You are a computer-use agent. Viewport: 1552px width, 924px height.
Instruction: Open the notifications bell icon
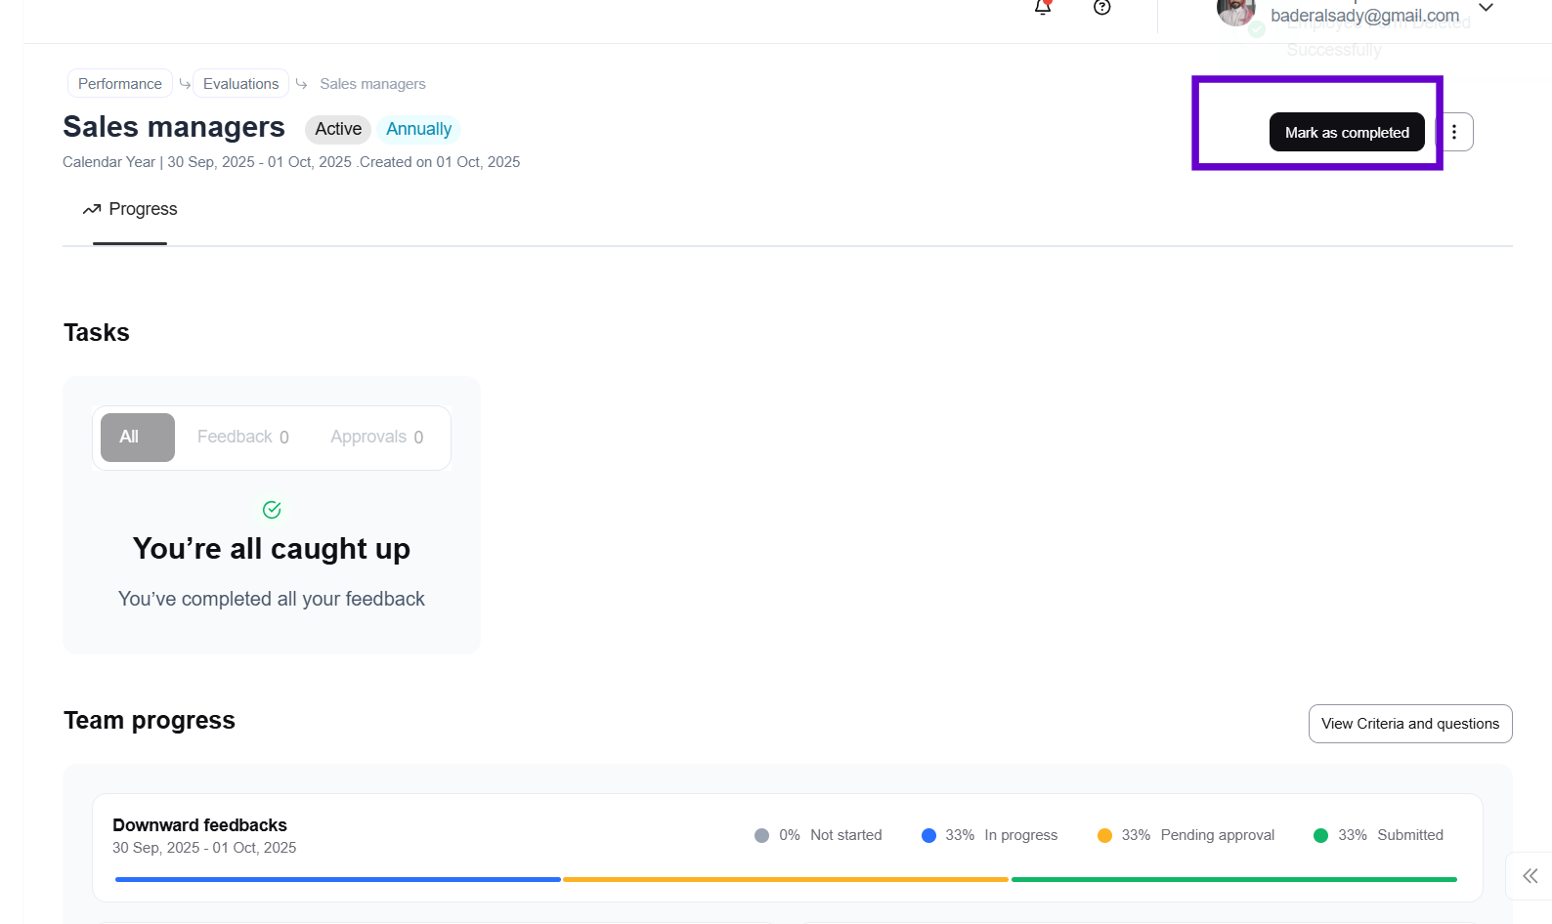coord(1043,8)
